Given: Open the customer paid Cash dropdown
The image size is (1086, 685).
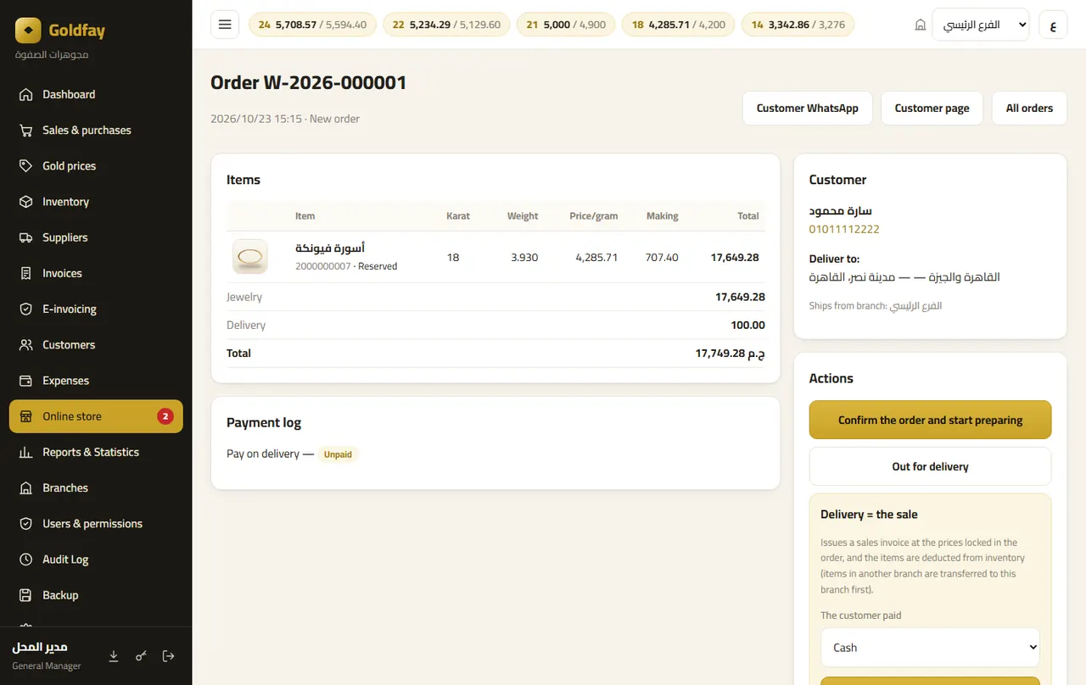Looking at the screenshot, I should [930, 648].
